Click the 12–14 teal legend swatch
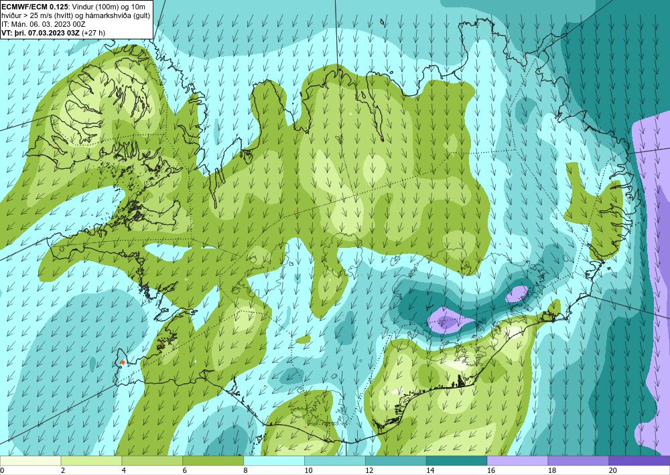The image size is (670, 475). pyautogui.click(x=396, y=461)
